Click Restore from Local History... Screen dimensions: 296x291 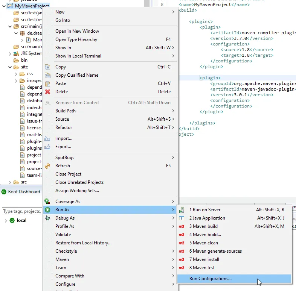[83, 243]
